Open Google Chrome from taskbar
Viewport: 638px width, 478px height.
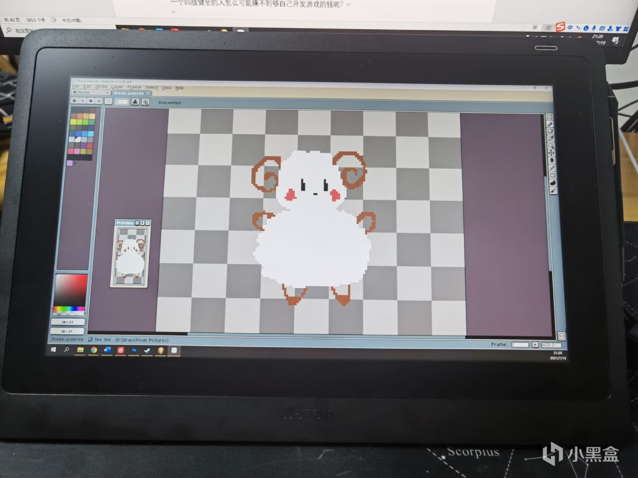coord(94,350)
